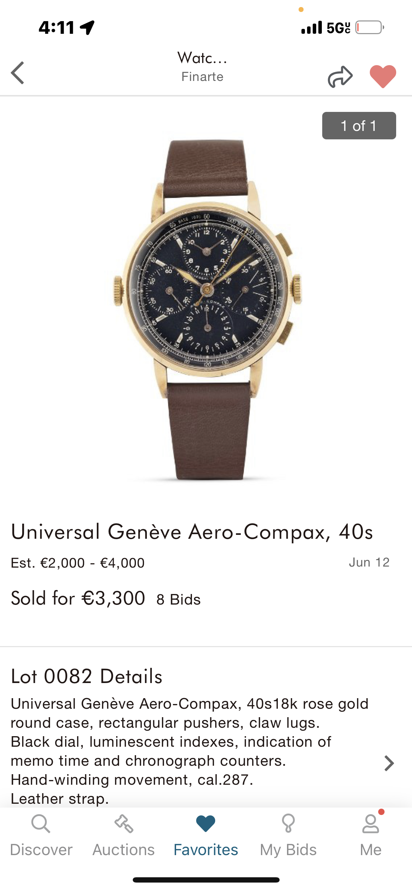Tap the truncated Watc... header title
The width and height of the screenshot is (412, 891).
click(x=202, y=58)
